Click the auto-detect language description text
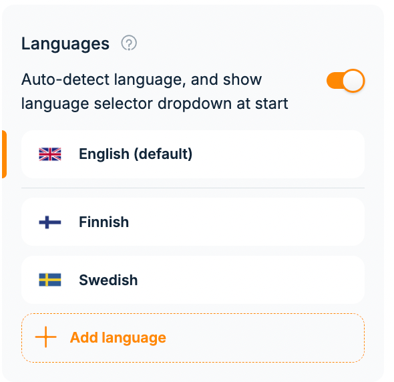 pos(154,91)
